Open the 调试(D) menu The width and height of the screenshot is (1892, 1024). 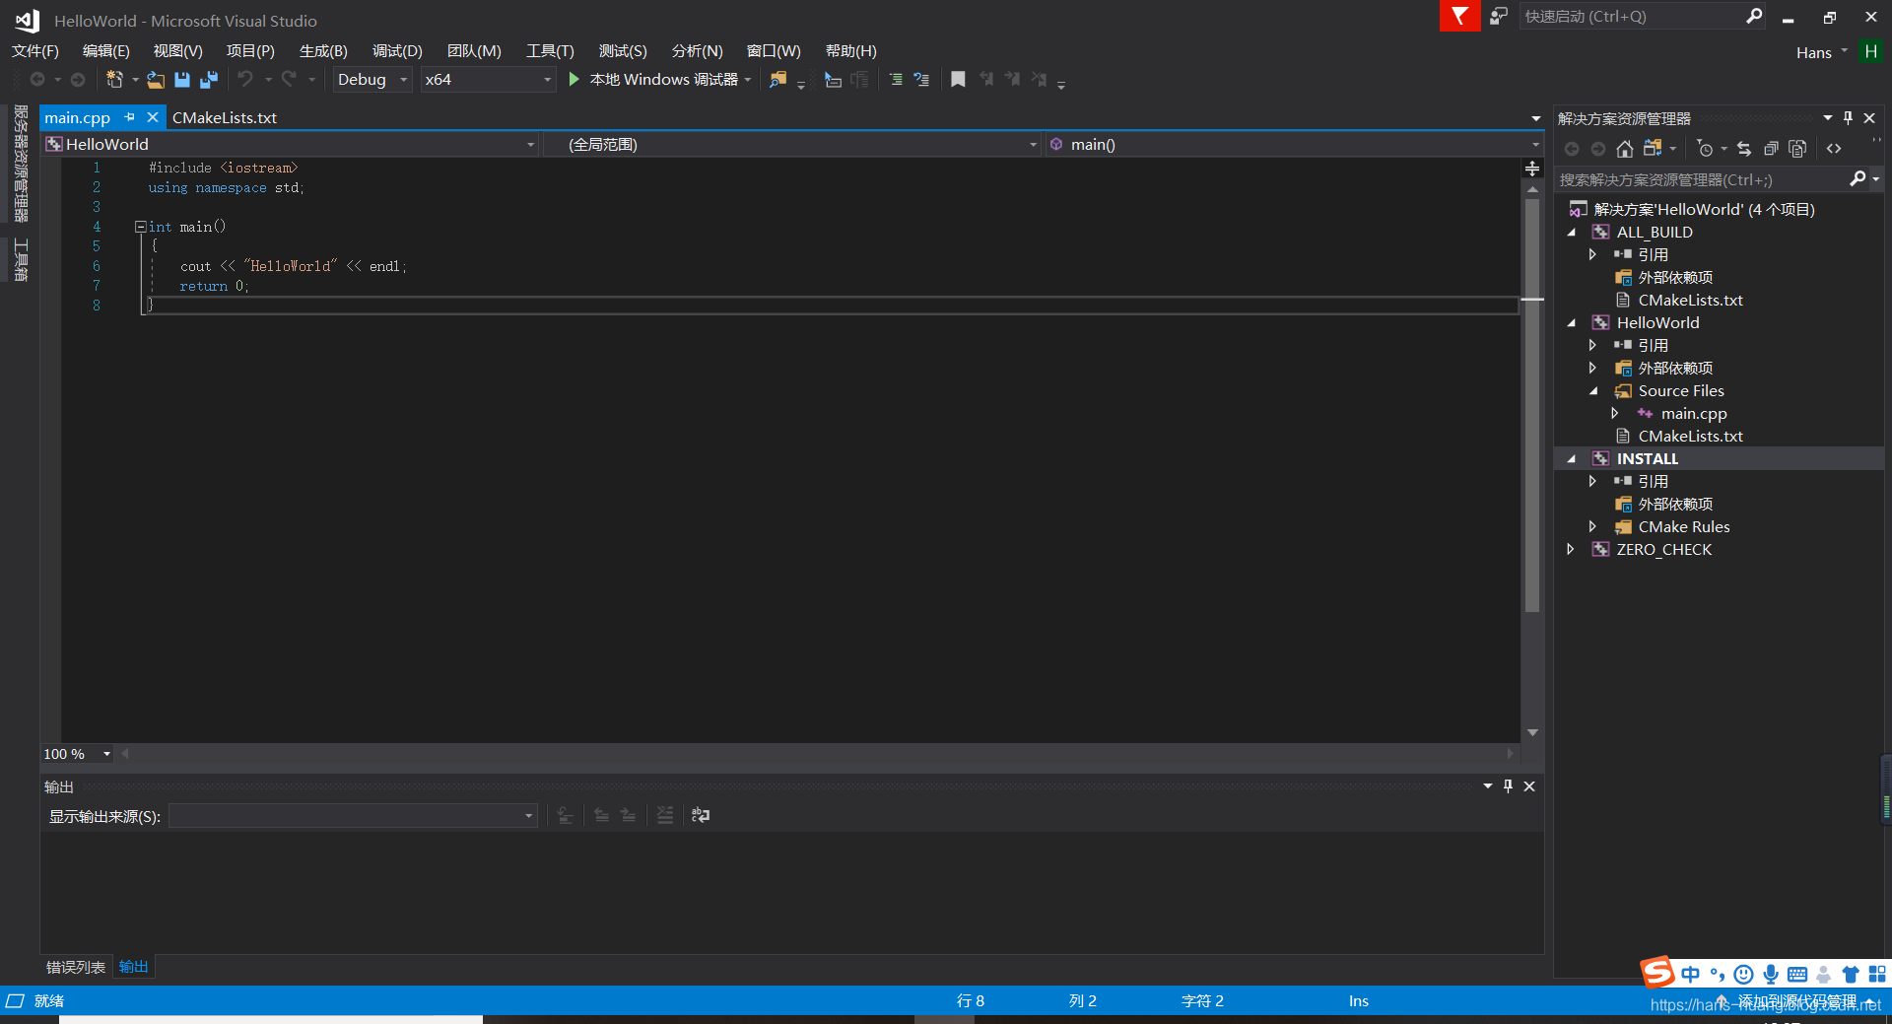[x=396, y=50]
